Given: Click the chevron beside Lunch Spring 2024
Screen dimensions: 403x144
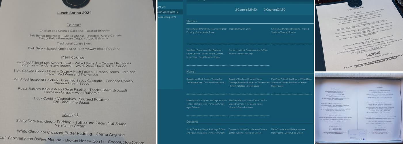Looking at the screenshot, I should click(x=177, y=12).
